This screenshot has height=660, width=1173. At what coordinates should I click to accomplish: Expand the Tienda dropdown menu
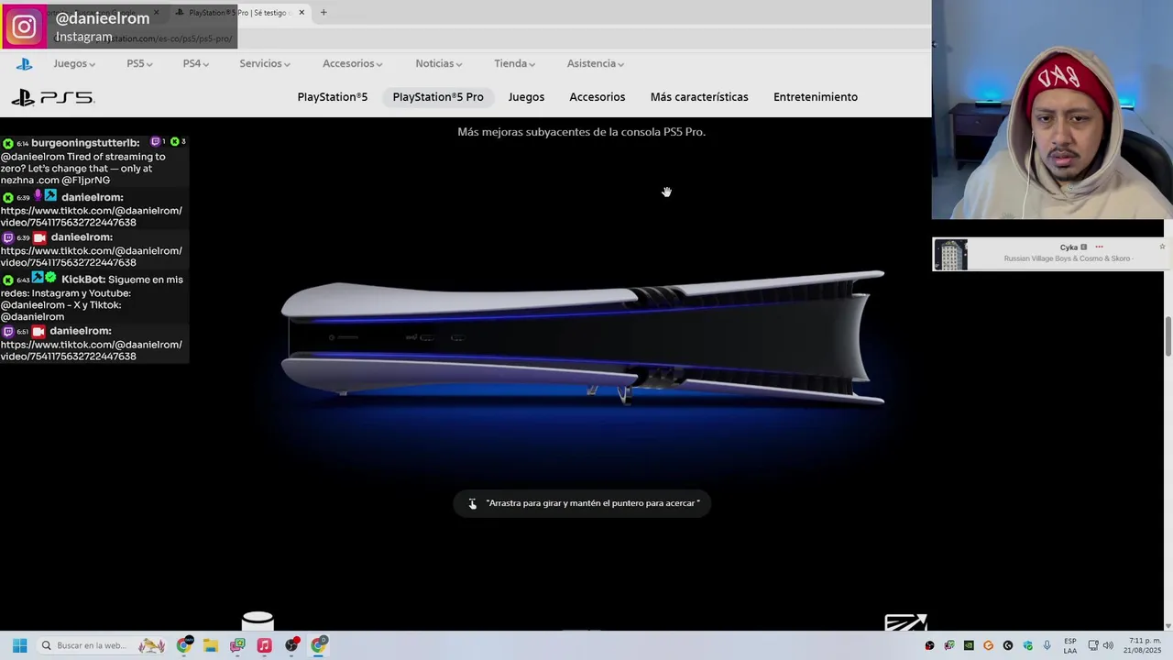click(515, 63)
